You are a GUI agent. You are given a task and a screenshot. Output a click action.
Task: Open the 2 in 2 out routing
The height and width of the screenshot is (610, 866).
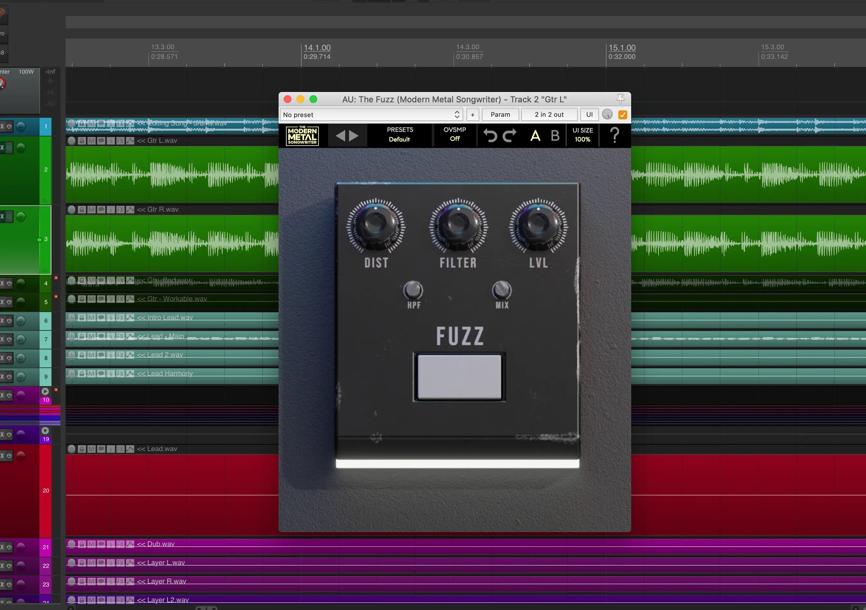pos(549,115)
